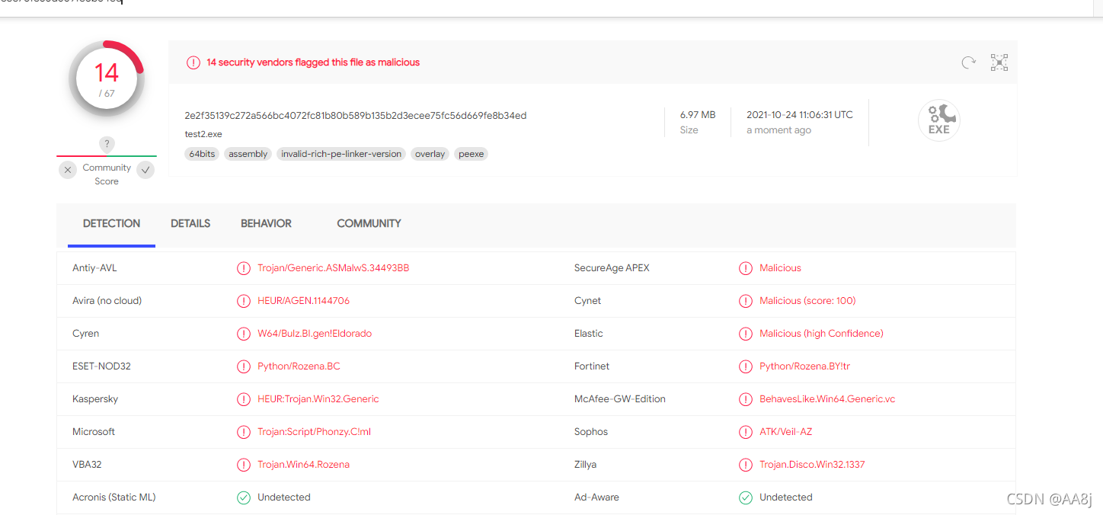1103x515 pixels.
Task: Click the red warning icon in the flagged banner
Action: click(x=193, y=62)
